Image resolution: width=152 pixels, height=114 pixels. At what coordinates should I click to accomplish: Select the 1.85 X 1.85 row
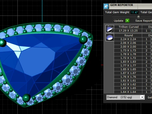(x=133, y=69)
